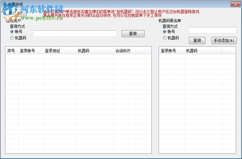Focus the 机器码黑名单 search input field
The width and height of the screenshot is (242, 159).
click(213, 30)
